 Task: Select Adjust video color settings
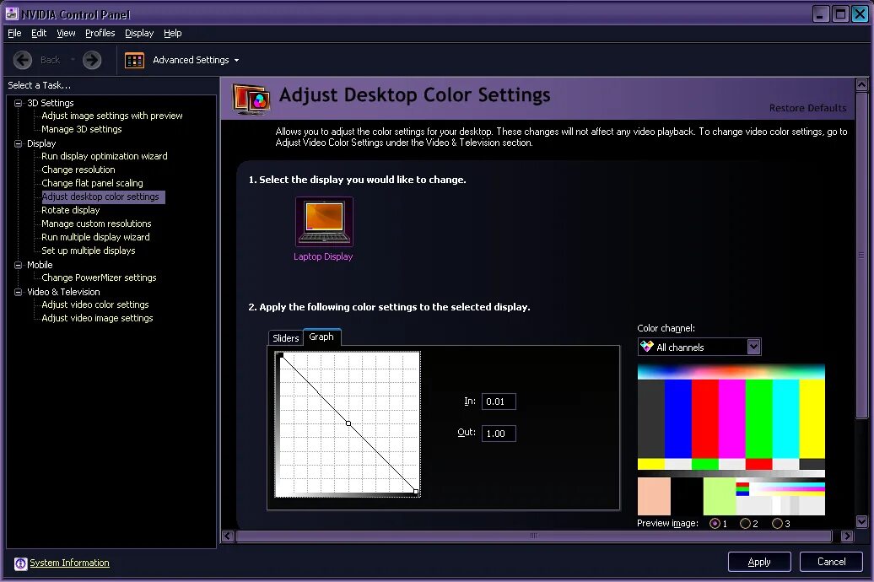[94, 305]
